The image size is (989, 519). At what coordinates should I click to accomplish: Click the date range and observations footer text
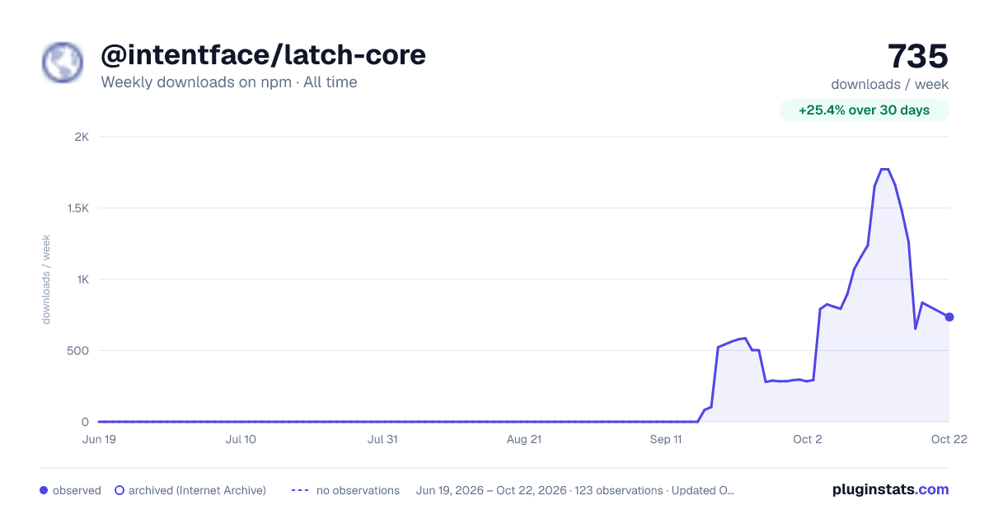[575, 490]
